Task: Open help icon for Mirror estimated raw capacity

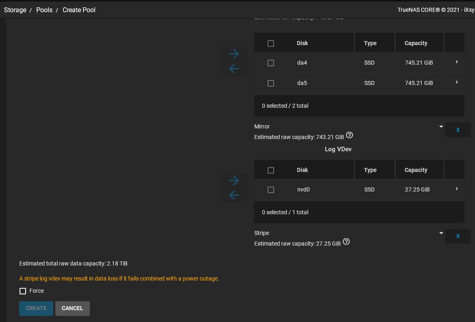Action: coord(349,135)
